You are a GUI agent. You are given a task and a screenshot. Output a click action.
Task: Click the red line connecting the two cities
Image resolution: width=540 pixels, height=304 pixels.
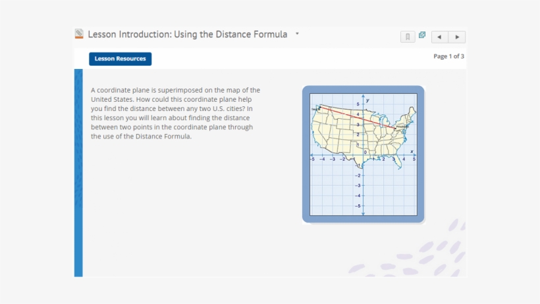(x=356, y=118)
